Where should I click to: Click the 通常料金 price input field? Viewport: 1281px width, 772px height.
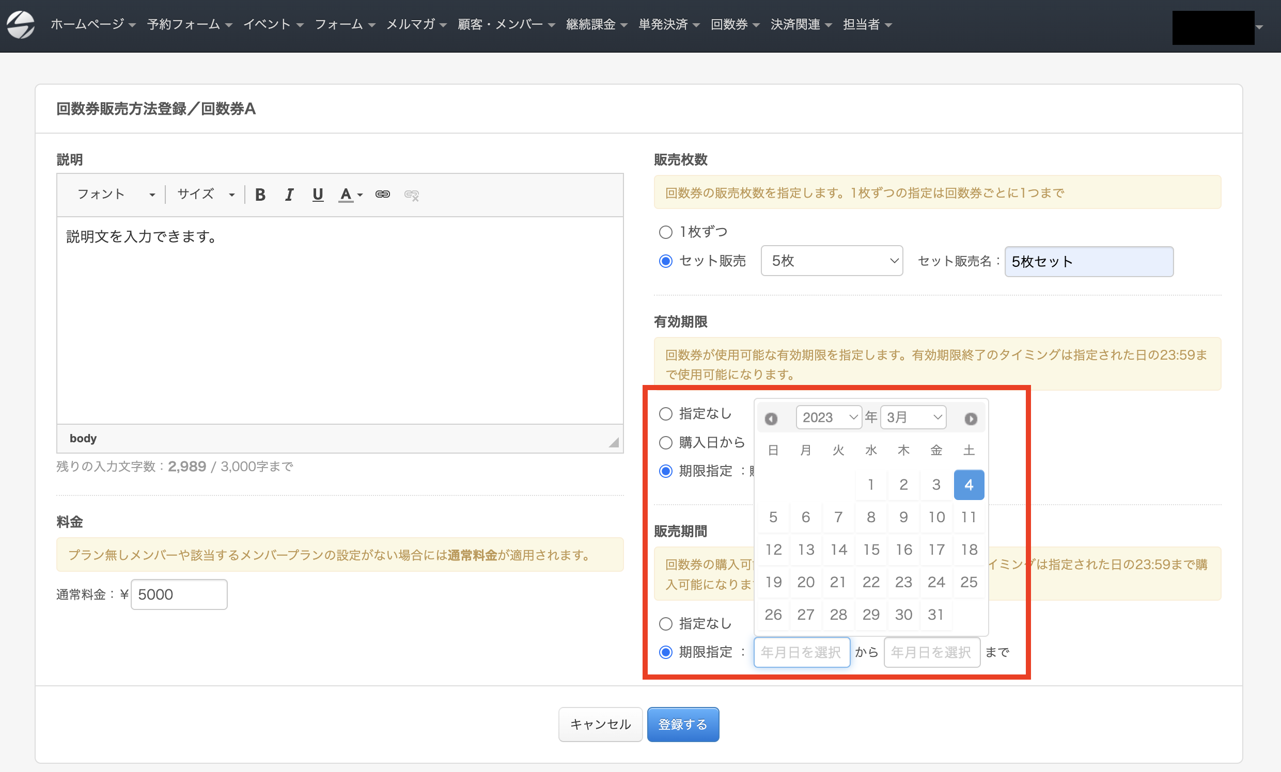click(179, 594)
